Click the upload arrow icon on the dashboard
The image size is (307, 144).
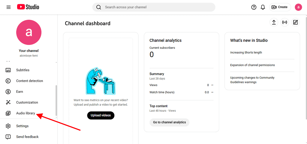(x=274, y=22)
